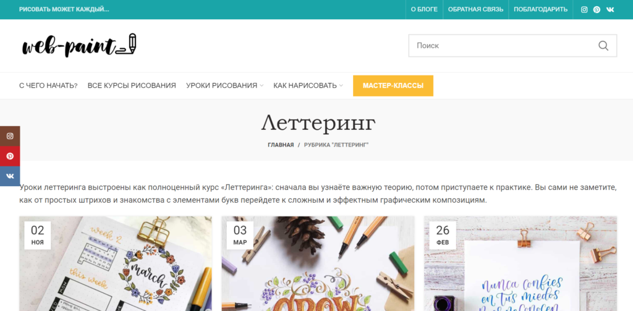The width and height of the screenshot is (633, 311).
Task: Open the С чего начать? menu item
Action: click(48, 85)
